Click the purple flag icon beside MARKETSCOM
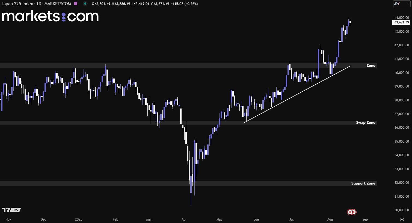 point(76,4)
